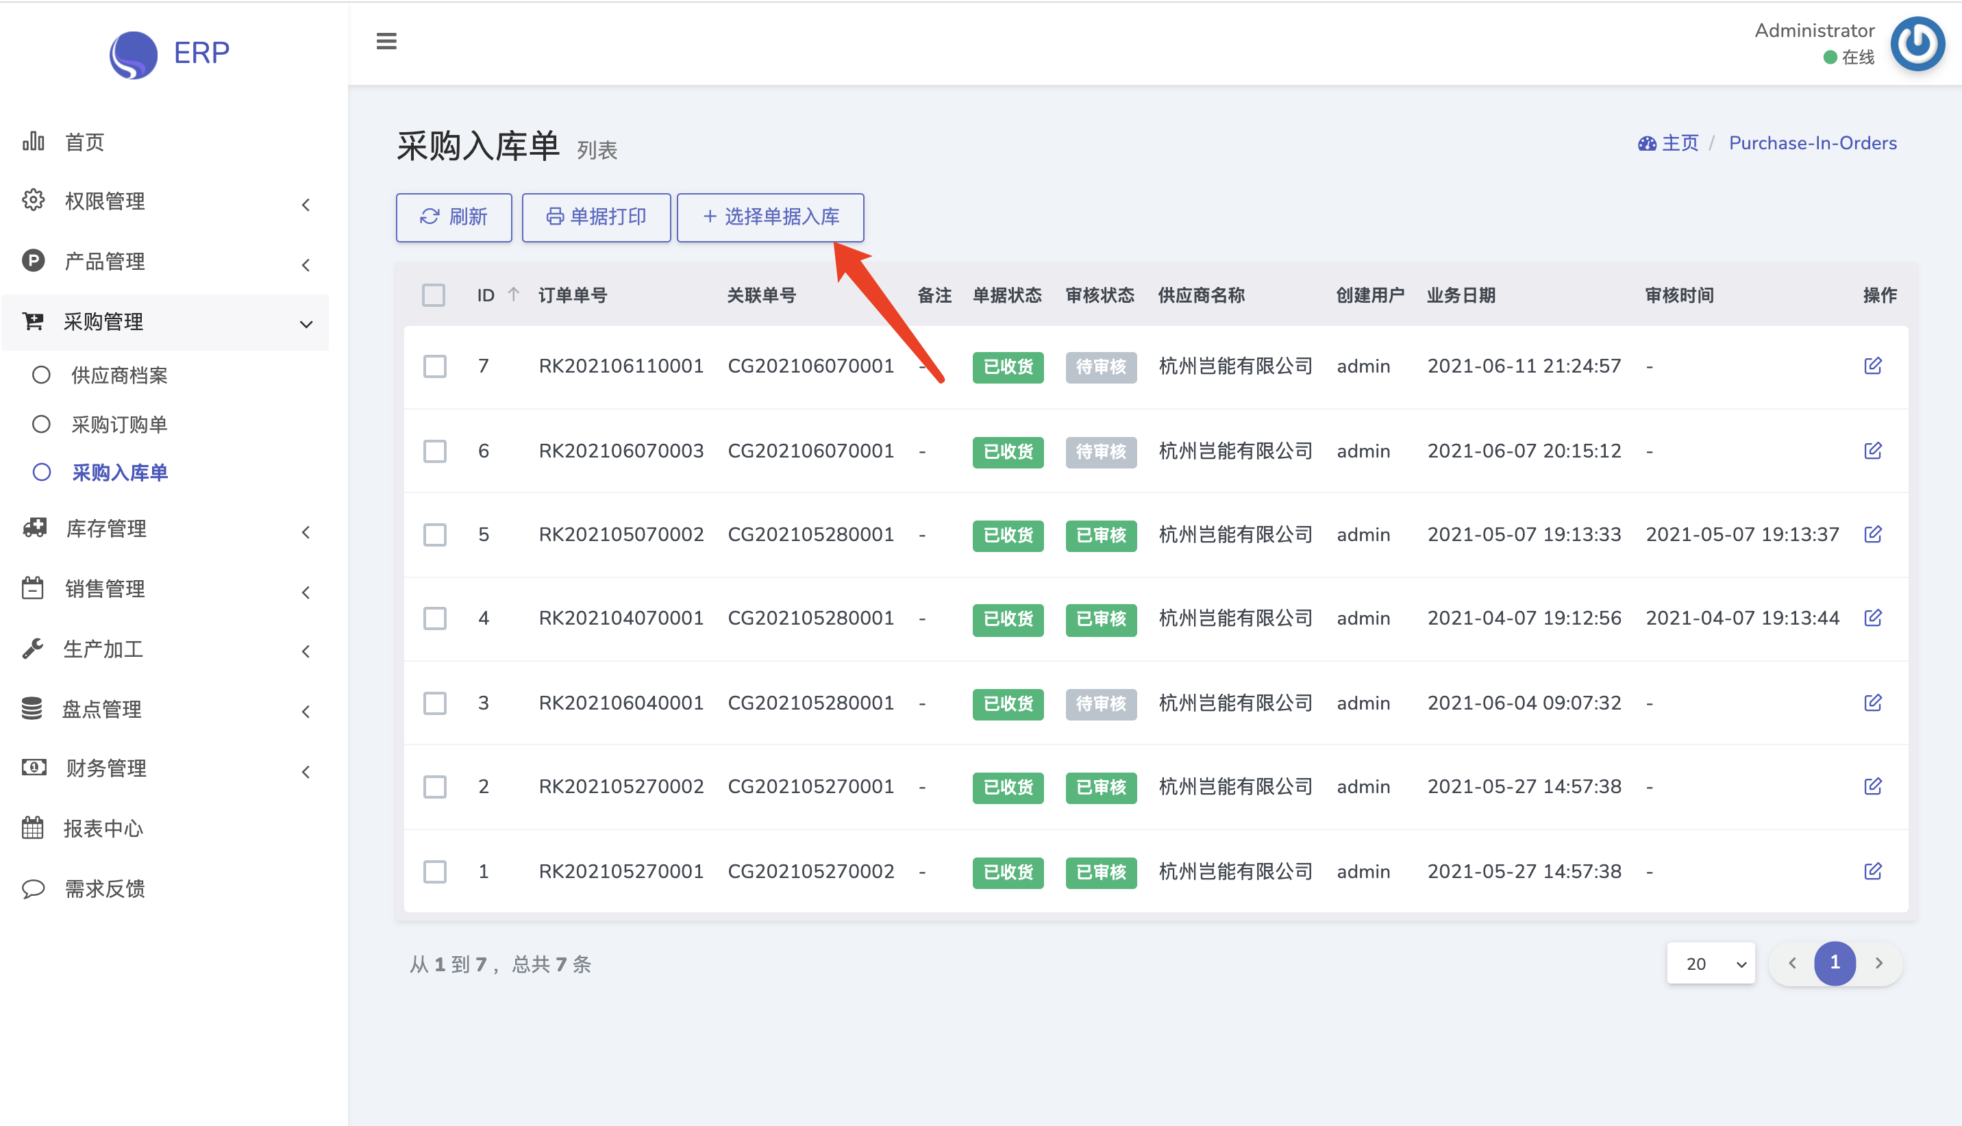Click the dashboard icon beside 主页 breadcrumb

pyautogui.click(x=1646, y=144)
